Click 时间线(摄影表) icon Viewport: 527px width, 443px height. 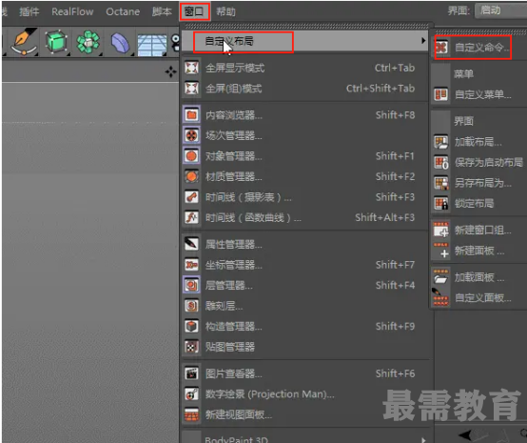pos(191,197)
